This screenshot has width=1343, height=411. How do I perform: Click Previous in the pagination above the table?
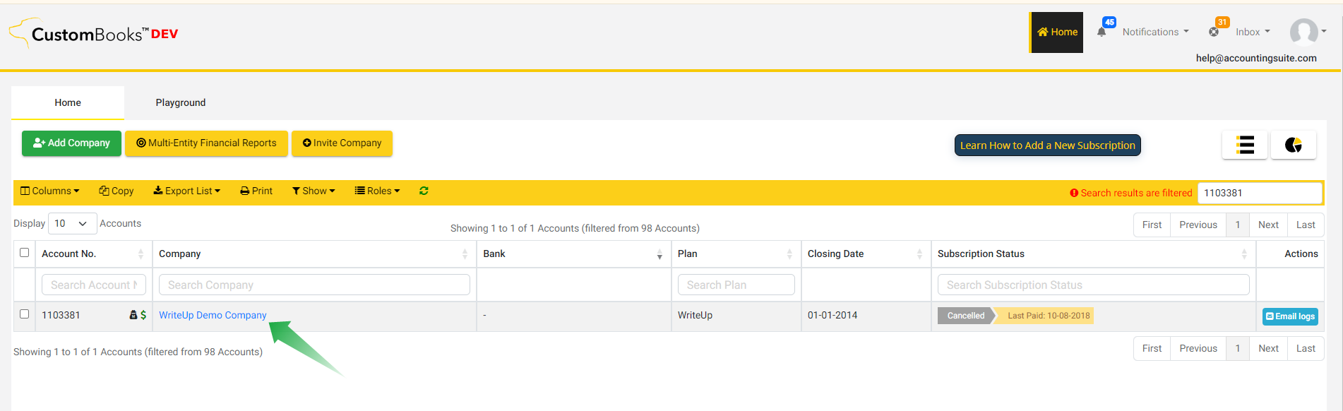[x=1198, y=225]
